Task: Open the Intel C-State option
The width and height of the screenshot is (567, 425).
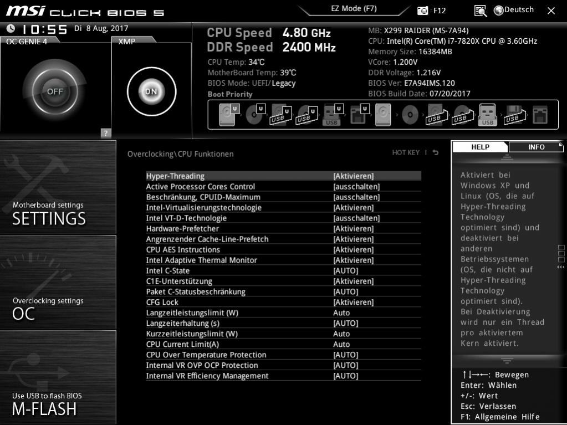Action: point(284,270)
